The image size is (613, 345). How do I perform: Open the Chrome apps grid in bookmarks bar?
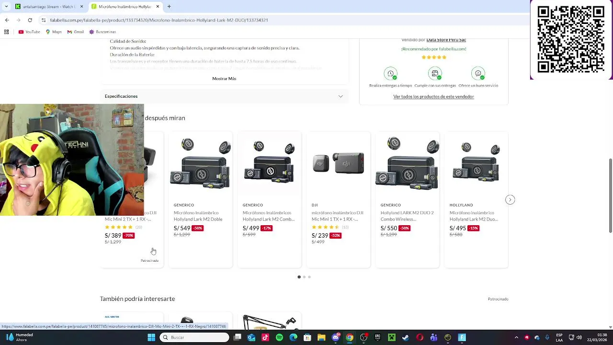point(6,32)
